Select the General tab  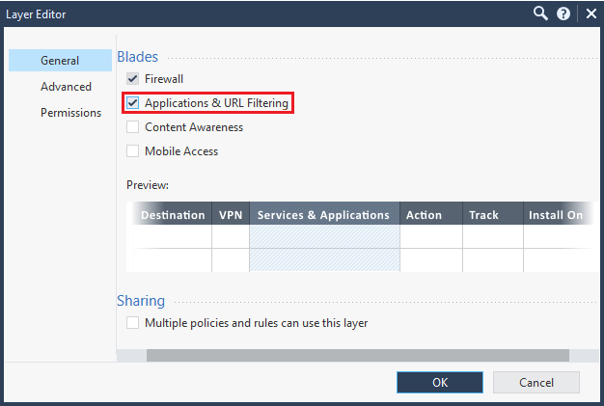[x=60, y=61]
